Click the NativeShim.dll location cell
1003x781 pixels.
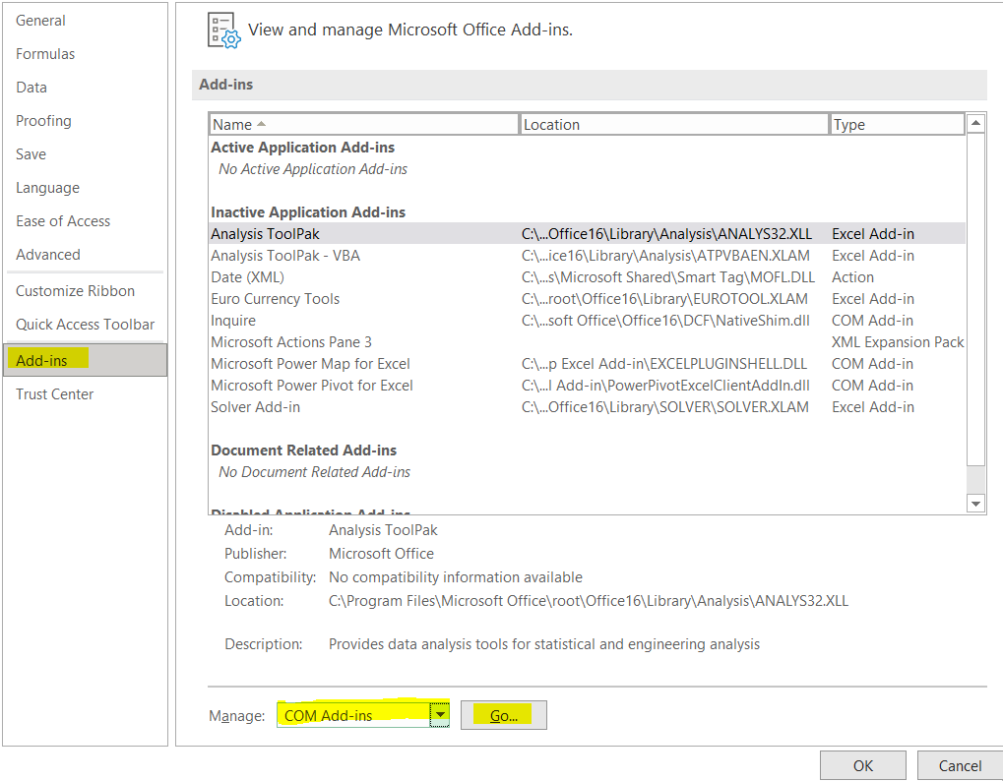click(666, 321)
